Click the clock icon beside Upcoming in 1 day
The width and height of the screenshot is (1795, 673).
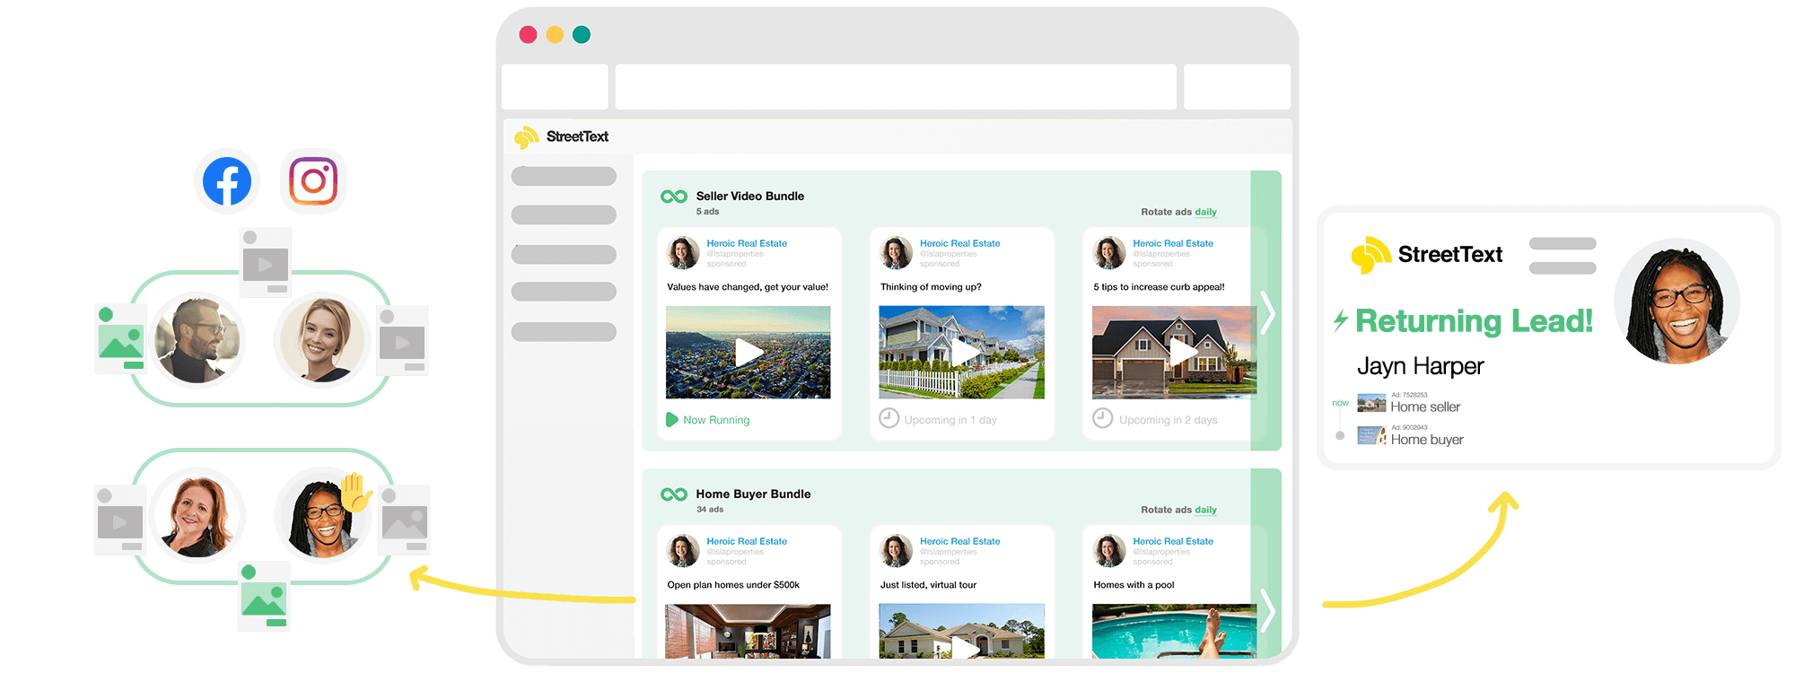tap(889, 419)
